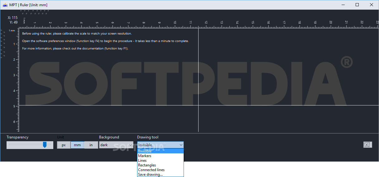
Task: Maximize the MPT Ruler window
Action: (357, 5)
